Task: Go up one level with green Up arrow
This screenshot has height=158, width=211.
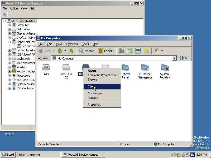Action: pyautogui.click(x=71, y=51)
